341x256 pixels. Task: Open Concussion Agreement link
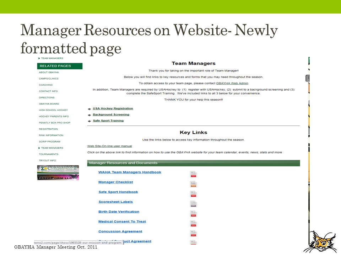click(120, 231)
